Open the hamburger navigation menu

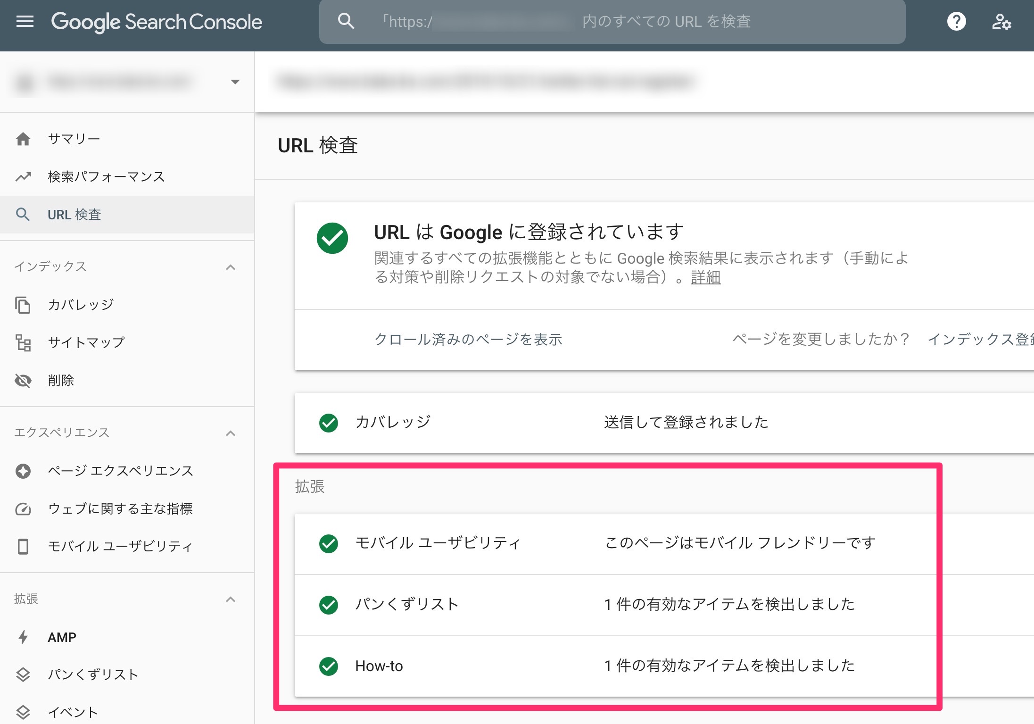[25, 22]
